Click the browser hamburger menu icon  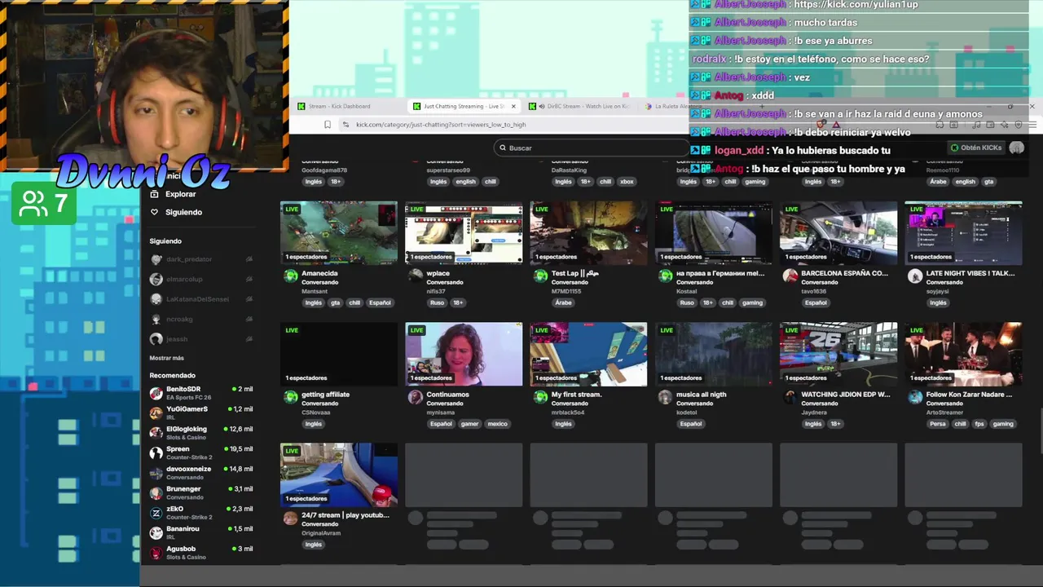(x=1033, y=125)
